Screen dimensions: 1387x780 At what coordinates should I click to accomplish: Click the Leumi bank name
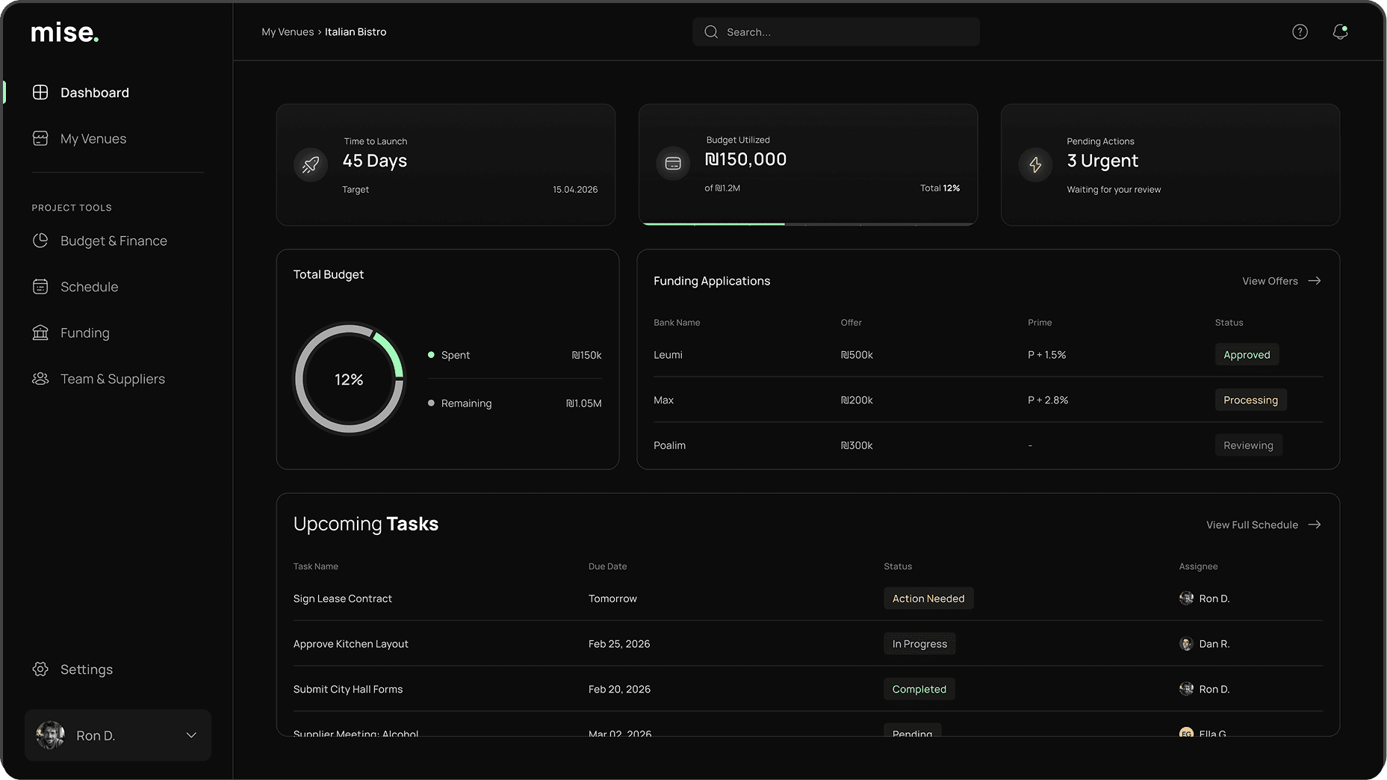tap(668, 355)
